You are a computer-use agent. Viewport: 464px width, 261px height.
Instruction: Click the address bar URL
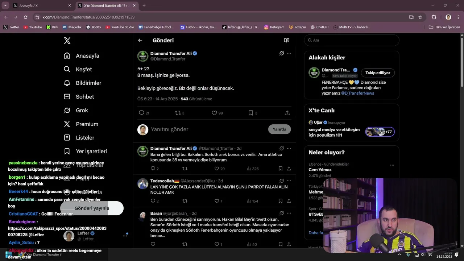click(x=88, y=17)
